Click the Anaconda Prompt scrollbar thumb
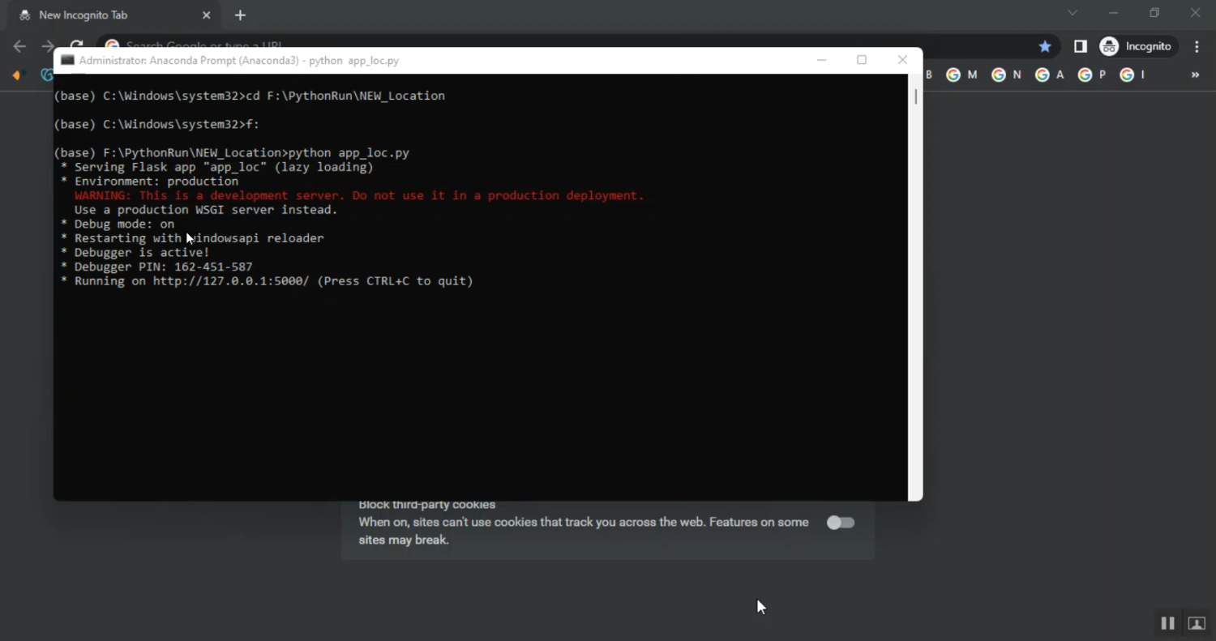Viewport: 1216px width, 641px height. (x=915, y=96)
